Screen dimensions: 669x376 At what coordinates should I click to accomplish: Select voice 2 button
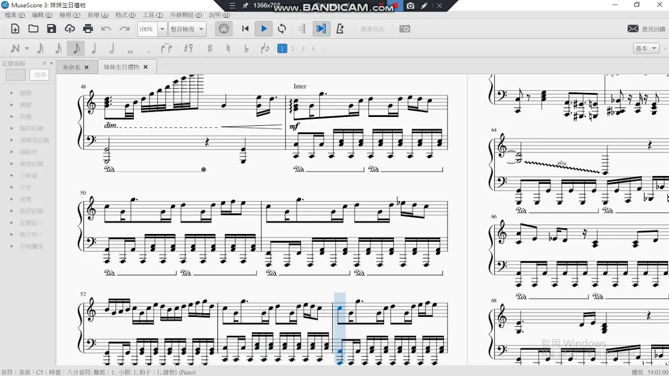coord(293,49)
